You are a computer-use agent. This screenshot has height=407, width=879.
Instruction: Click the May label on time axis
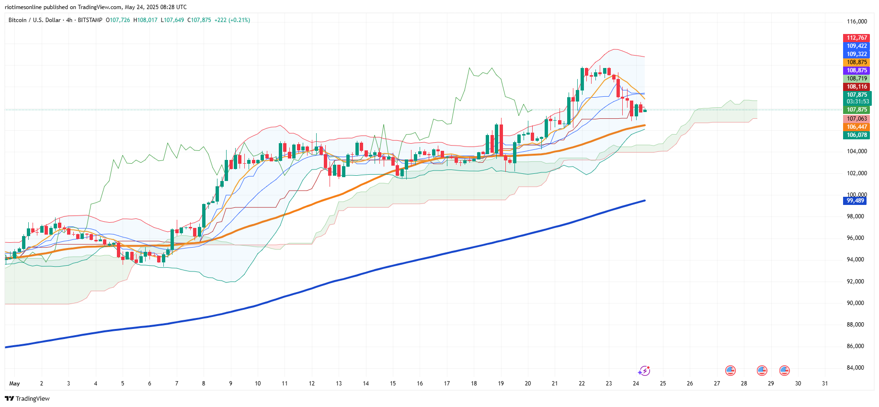[14, 384]
